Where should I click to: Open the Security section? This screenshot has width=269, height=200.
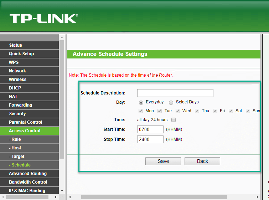(x=29, y=114)
